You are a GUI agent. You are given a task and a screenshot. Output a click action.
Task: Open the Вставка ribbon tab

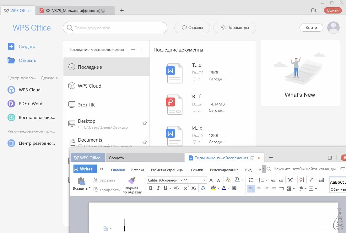coord(138,170)
